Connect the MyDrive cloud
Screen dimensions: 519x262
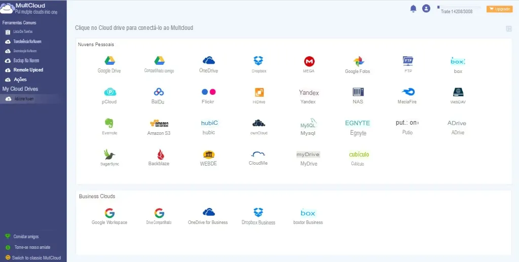(x=308, y=155)
